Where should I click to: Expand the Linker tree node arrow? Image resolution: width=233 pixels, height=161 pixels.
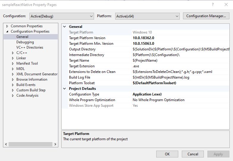click(x=13, y=58)
